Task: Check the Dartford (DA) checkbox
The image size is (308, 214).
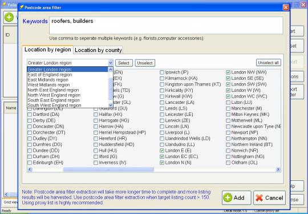Action: [x=30, y=115]
